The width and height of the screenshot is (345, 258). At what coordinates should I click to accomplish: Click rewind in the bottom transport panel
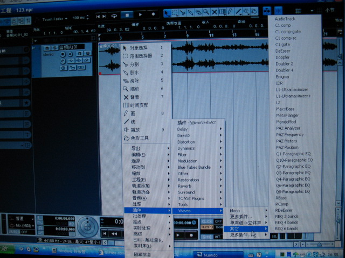point(114,234)
